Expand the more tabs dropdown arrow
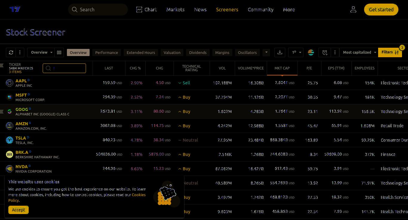 coord(266,52)
